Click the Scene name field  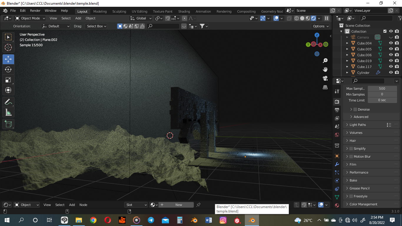tap(312, 11)
